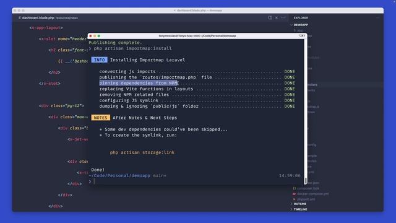This screenshot has width=396, height=223.
Task: Click 'To create the symlink, run:' note
Action: (x=139, y=135)
